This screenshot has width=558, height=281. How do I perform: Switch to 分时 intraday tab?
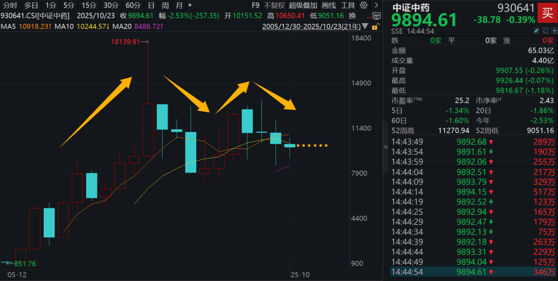[x=11, y=6]
